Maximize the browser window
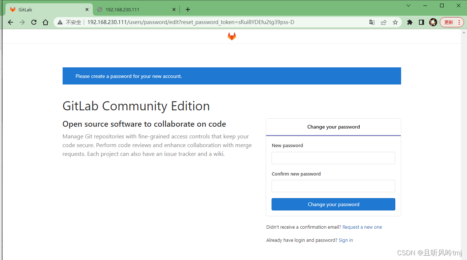This screenshot has width=467, height=260. [x=442, y=5]
